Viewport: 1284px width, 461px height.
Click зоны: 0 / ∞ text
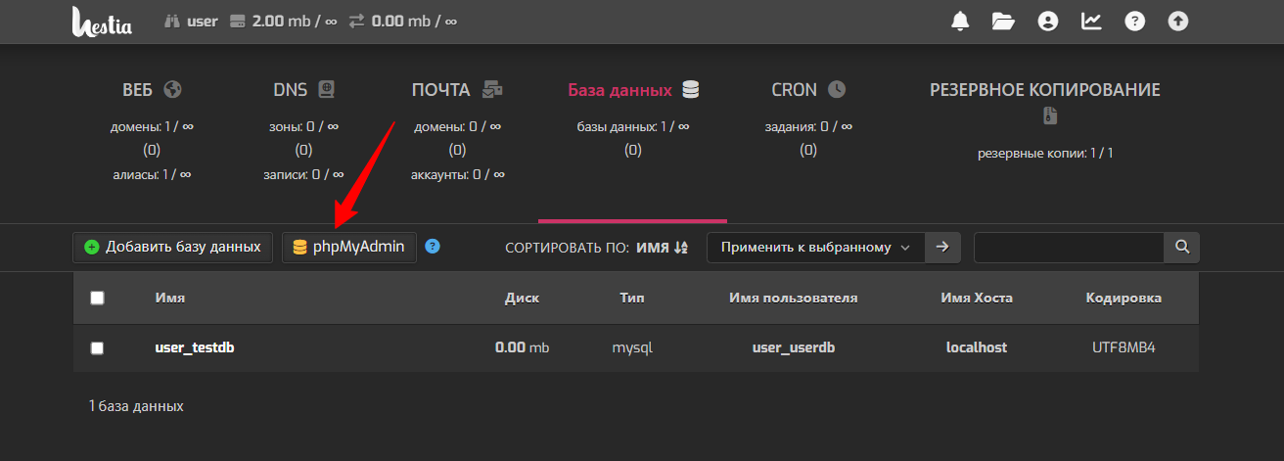(303, 126)
